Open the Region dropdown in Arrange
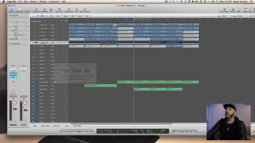Viewport: 255px width, 143px height. 66,16
